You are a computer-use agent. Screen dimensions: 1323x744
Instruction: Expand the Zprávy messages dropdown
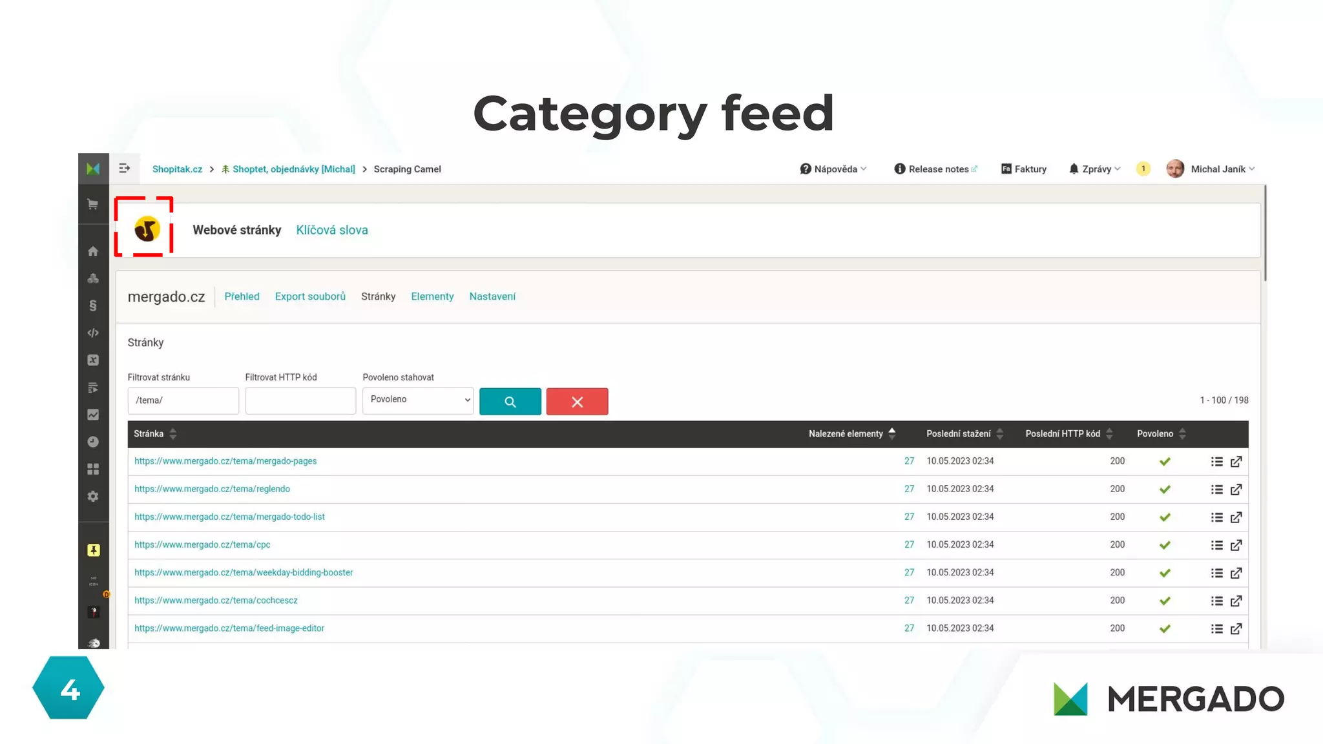pos(1094,169)
